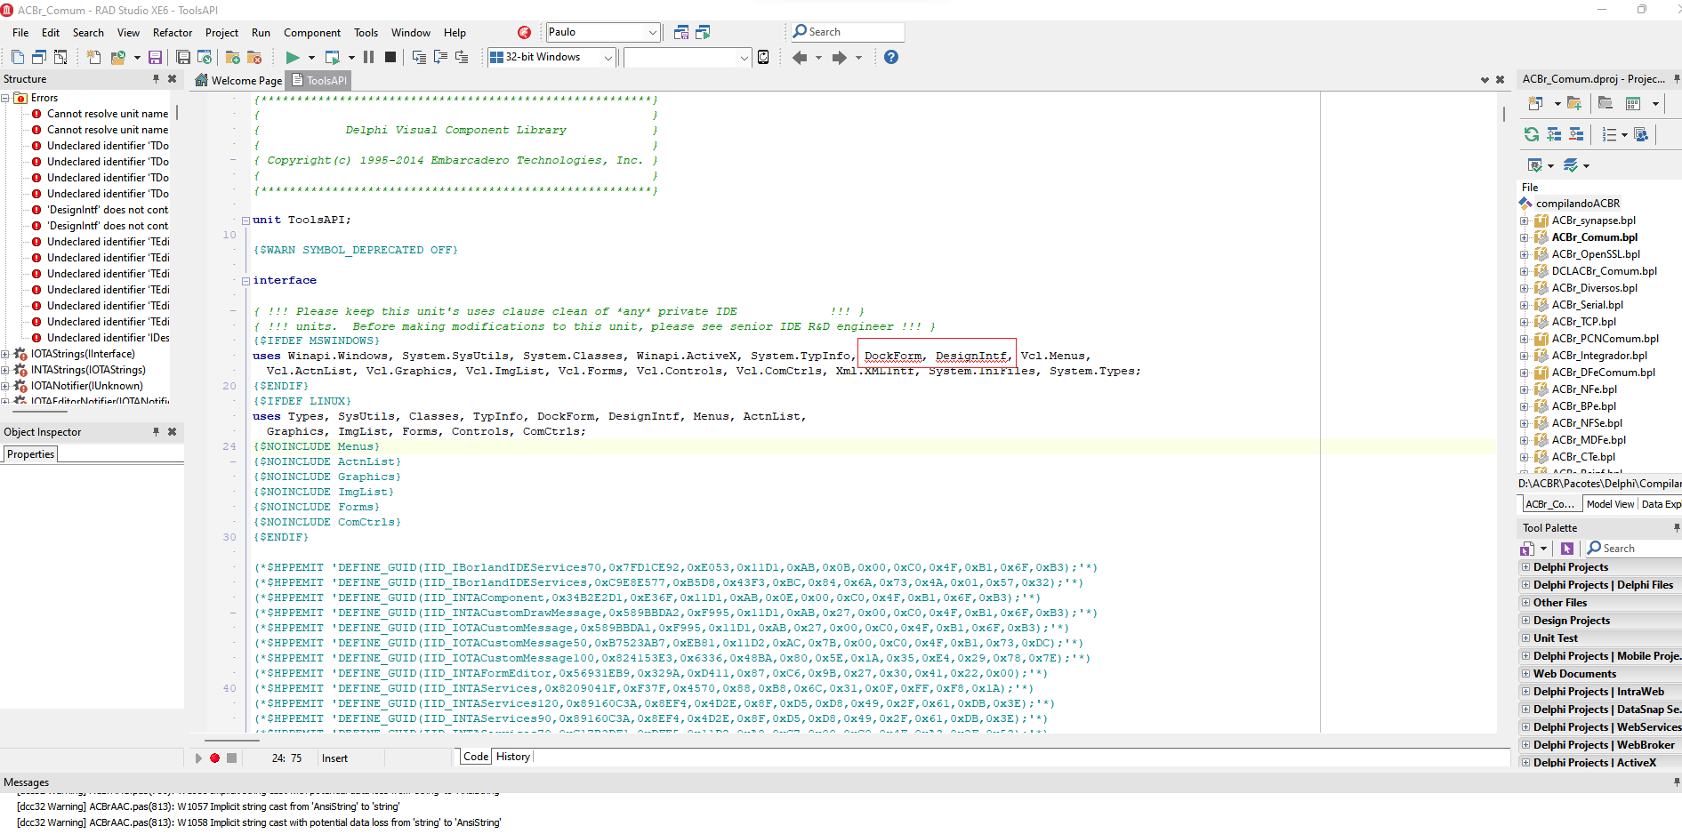Image resolution: width=1682 pixels, height=834 pixels.
Task: Select first Cannot resolve unit name error
Action: [x=107, y=114]
